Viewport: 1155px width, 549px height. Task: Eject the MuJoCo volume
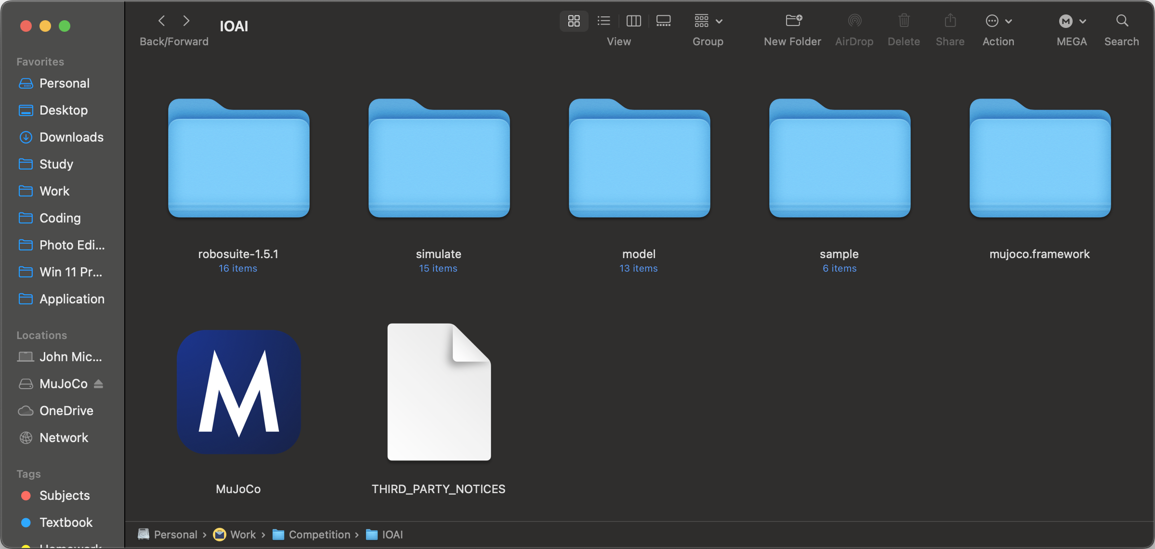[99, 384]
